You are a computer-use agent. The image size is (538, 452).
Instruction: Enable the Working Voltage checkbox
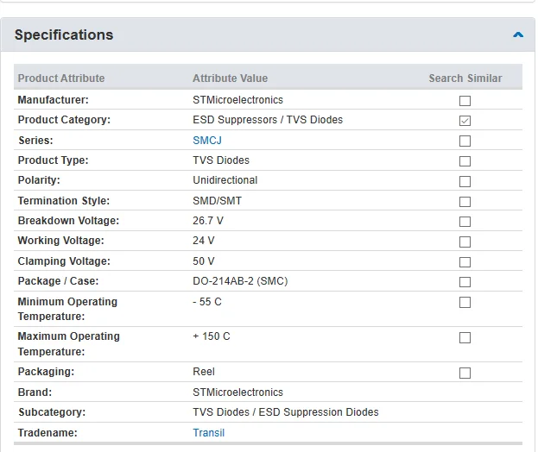click(465, 242)
